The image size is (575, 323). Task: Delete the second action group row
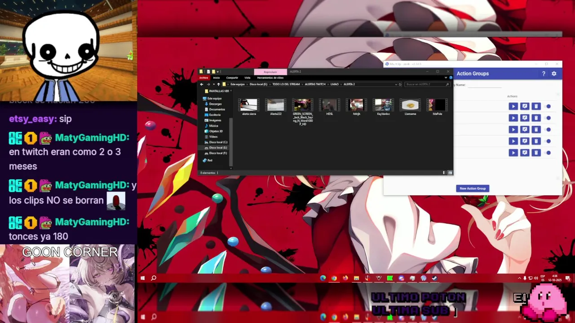point(536,118)
